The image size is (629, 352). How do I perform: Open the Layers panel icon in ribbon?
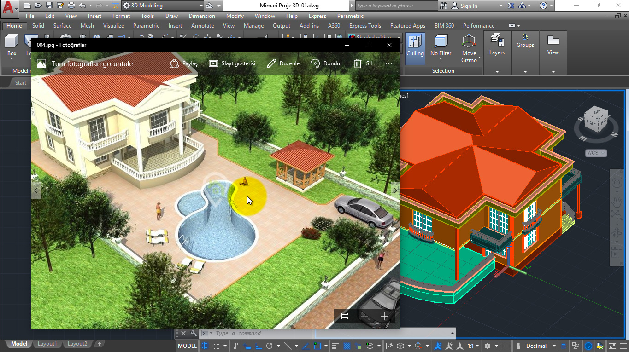pos(497,45)
